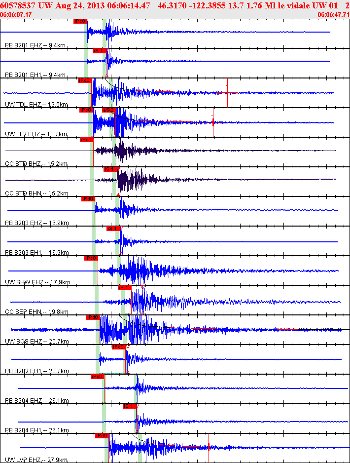350x463 pixels.
Task: Select the 'PB B203 EH1 -- 16.9km' station label
Action: [37, 252]
